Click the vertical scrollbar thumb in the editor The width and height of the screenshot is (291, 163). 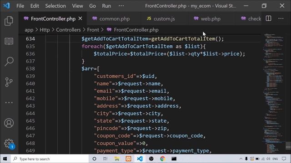pos(288,146)
